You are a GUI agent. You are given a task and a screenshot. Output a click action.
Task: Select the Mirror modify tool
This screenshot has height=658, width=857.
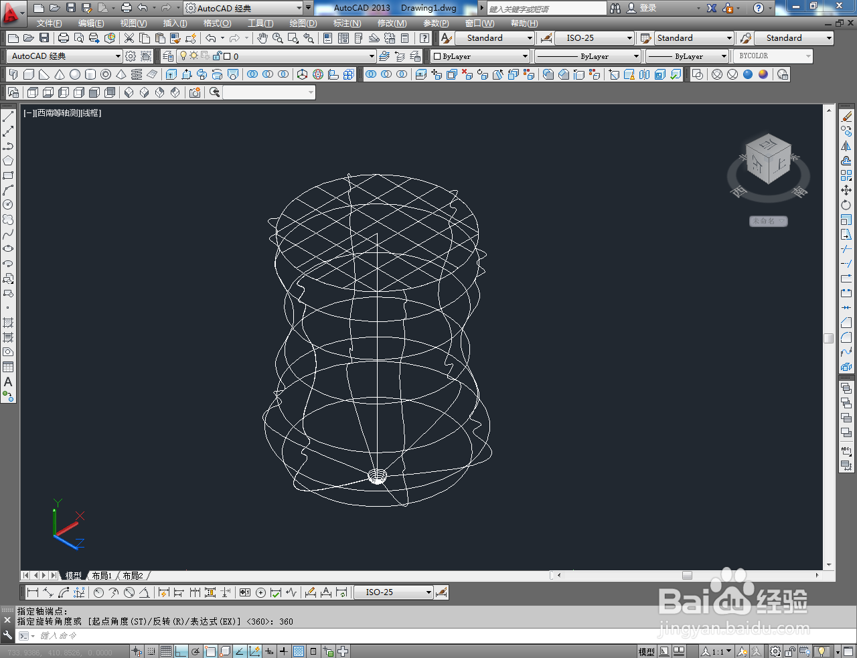[x=846, y=146]
